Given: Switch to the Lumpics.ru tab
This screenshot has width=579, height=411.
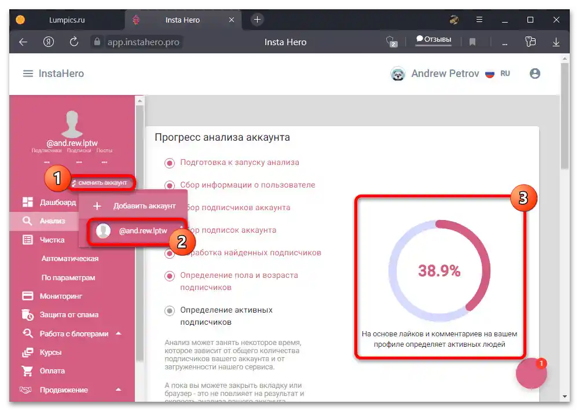Looking at the screenshot, I should tap(67, 20).
